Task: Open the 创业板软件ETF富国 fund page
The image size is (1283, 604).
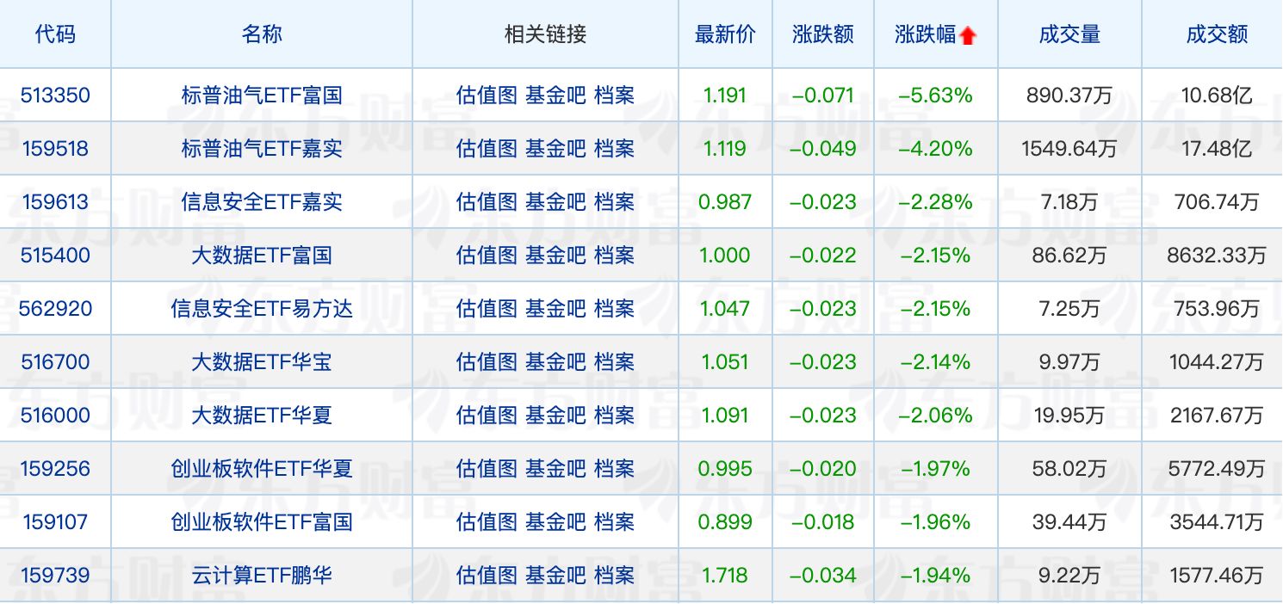Action: pos(262,521)
